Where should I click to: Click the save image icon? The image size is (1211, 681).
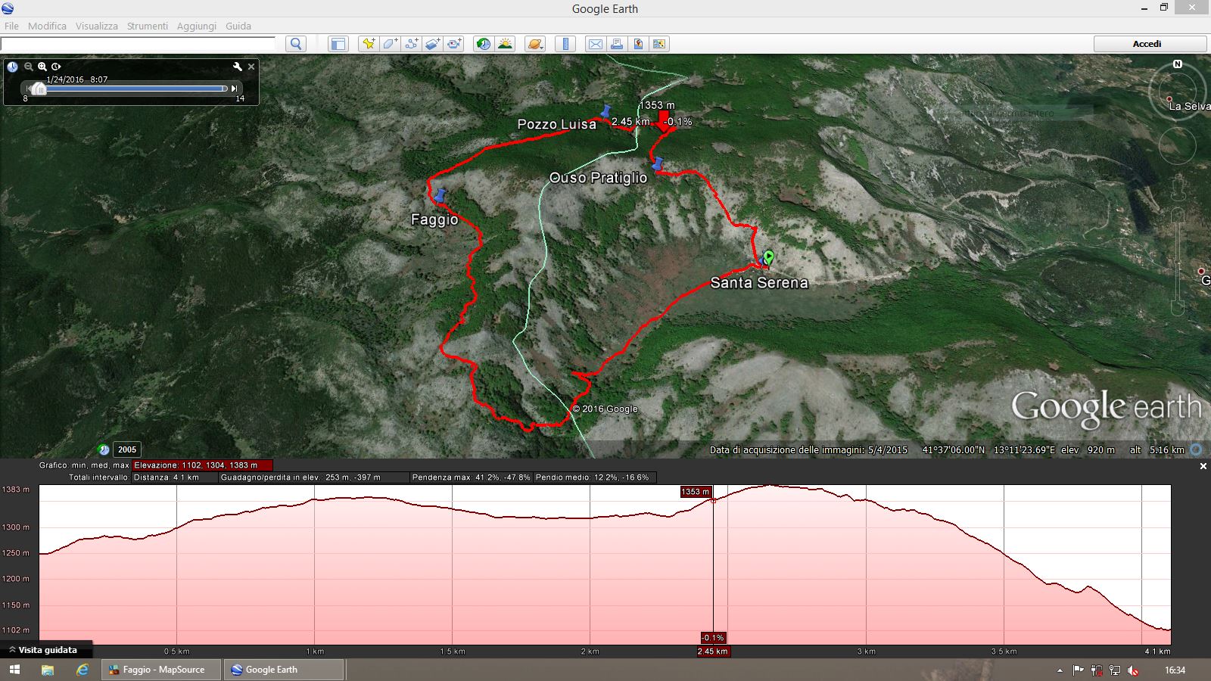point(638,44)
